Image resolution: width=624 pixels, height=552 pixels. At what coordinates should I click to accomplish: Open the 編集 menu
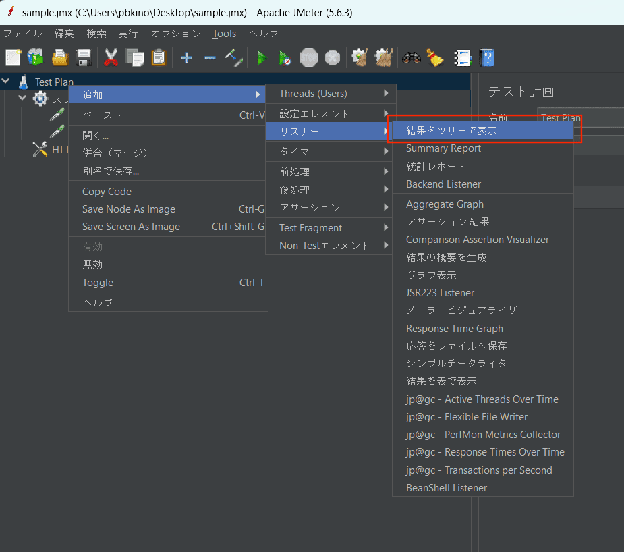[x=64, y=34]
